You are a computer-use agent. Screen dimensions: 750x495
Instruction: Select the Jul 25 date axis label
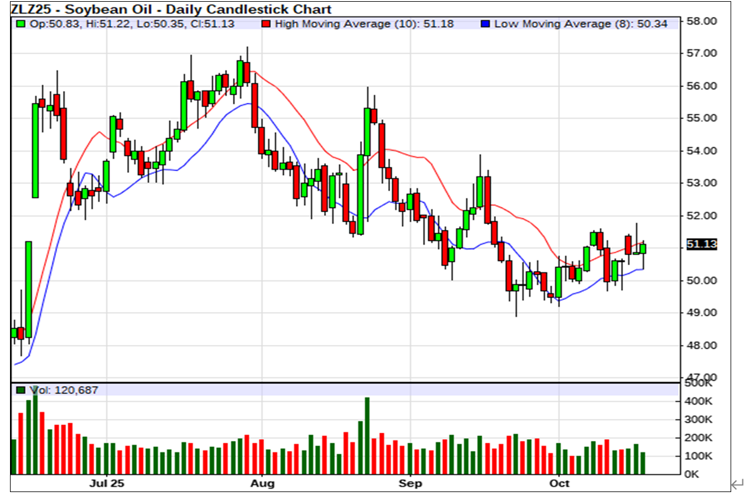107,483
